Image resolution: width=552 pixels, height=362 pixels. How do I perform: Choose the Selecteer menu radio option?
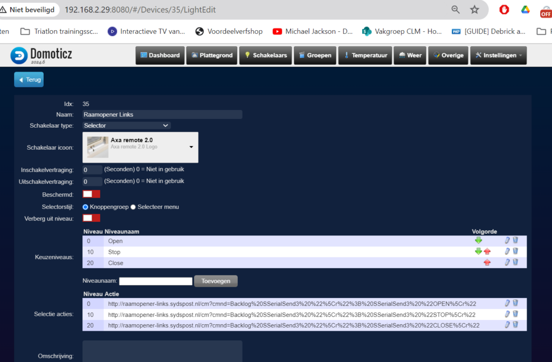click(133, 207)
